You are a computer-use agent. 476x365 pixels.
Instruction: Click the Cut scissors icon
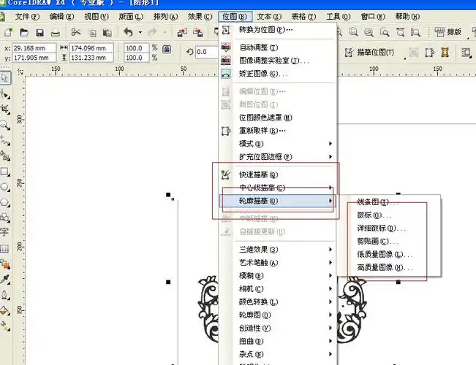(x=76, y=32)
